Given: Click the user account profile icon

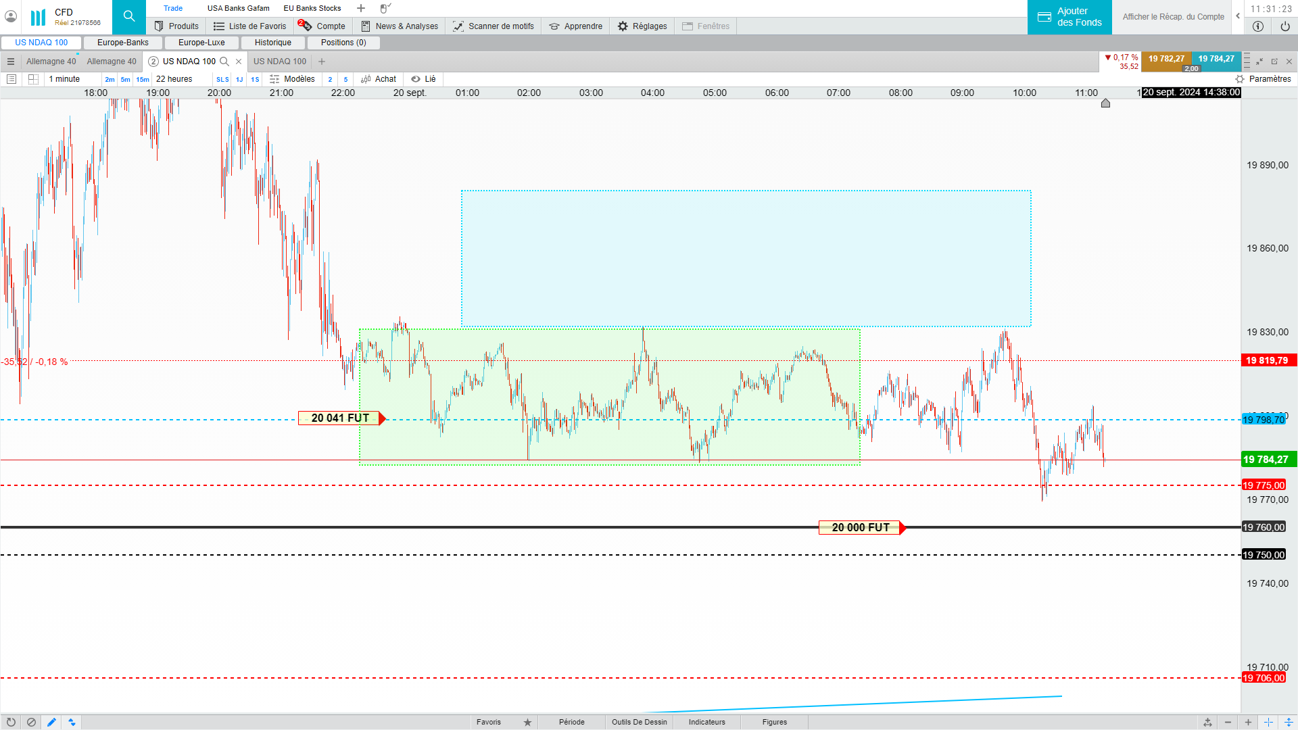Looking at the screenshot, I should pyautogui.click(x=11, y=16).
